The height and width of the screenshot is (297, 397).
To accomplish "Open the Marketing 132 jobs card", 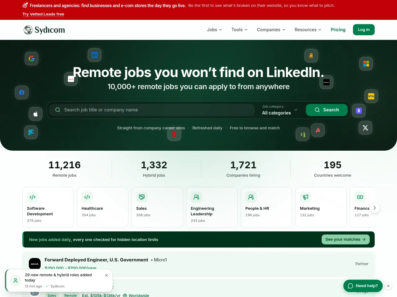I will [x=321, y=207].
